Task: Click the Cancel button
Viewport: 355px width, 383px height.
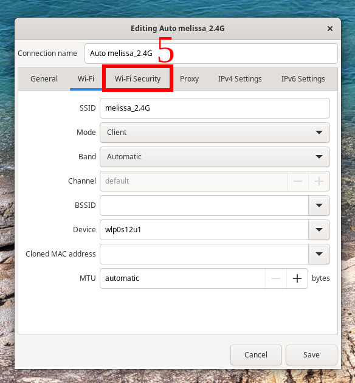Action: click(x=256, y=355)
